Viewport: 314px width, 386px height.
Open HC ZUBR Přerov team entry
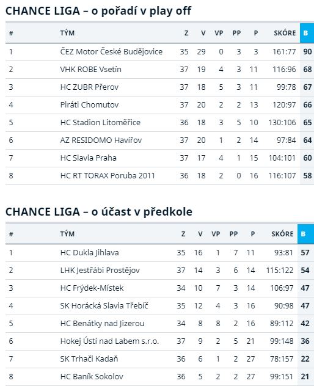89,87
